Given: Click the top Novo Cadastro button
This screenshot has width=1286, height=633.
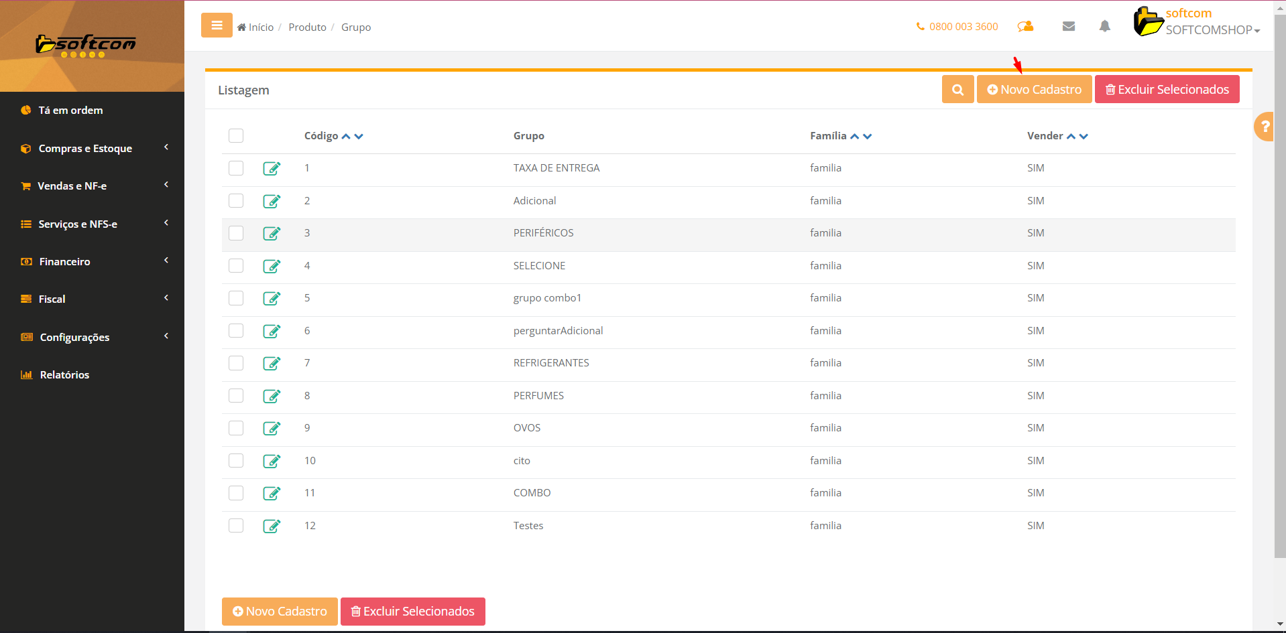Looking at the screenshot, I should click(1034, 90).
